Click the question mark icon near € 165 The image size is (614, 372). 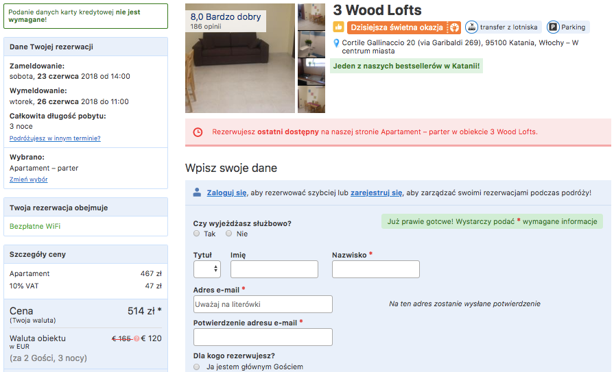[x=137, y=338]
